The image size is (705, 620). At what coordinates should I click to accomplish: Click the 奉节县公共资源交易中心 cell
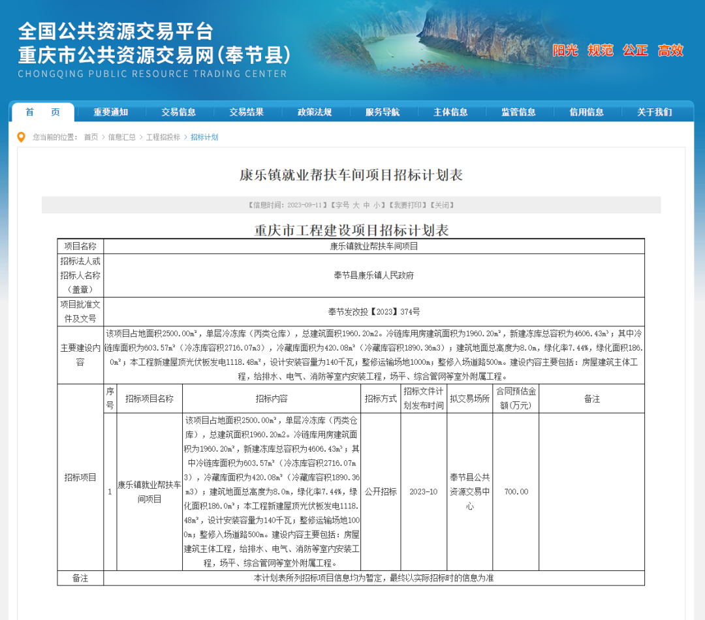tap(470, 491)
